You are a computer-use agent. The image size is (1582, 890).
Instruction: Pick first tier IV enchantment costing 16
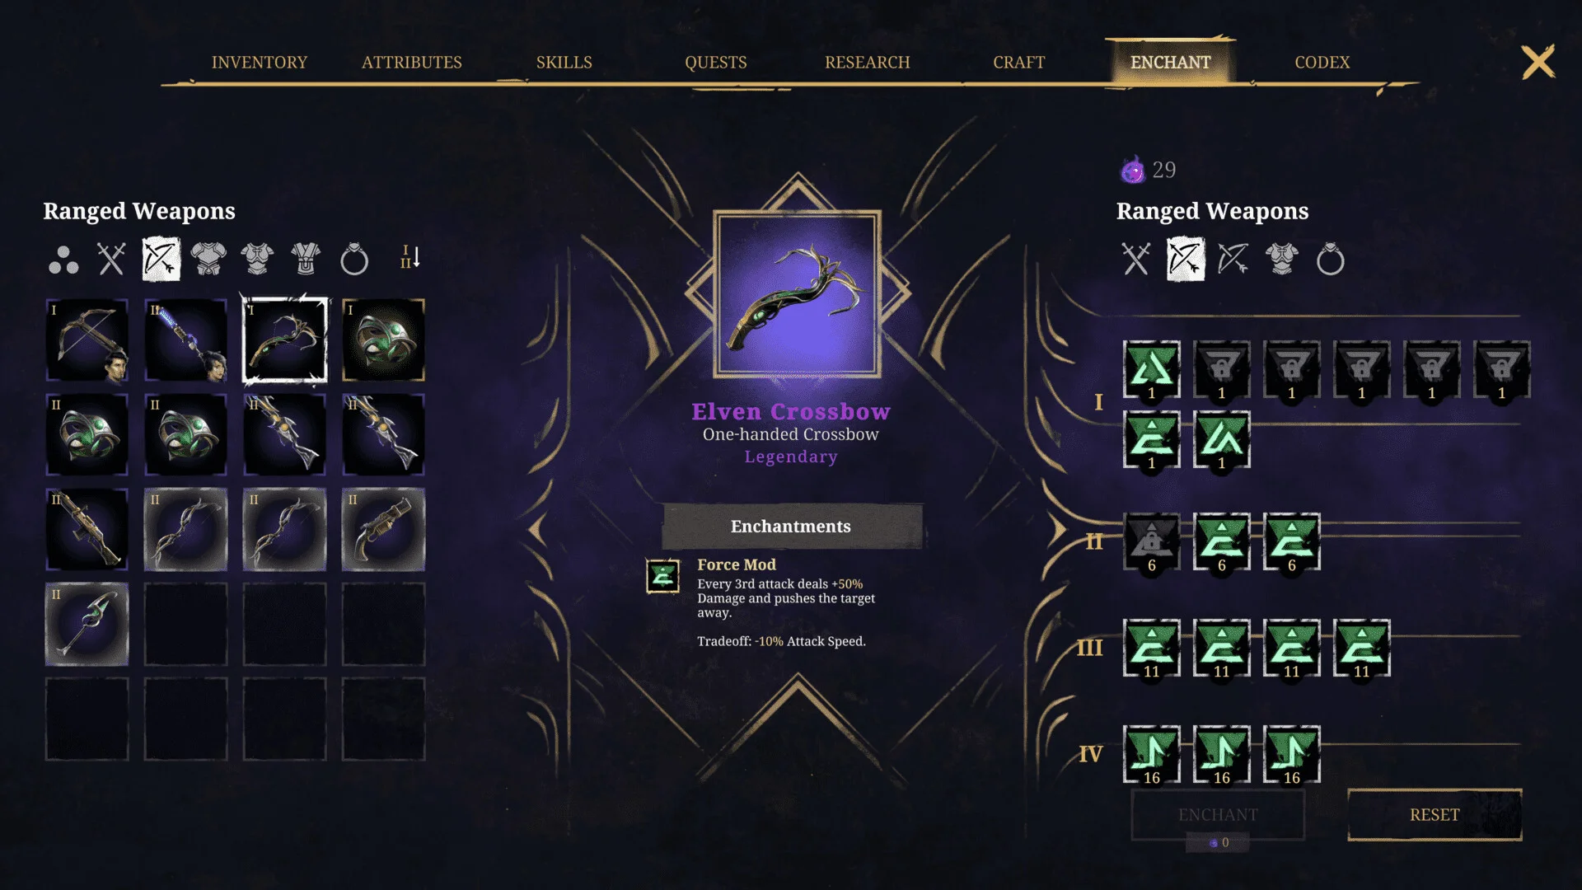tap(1152, 755)
